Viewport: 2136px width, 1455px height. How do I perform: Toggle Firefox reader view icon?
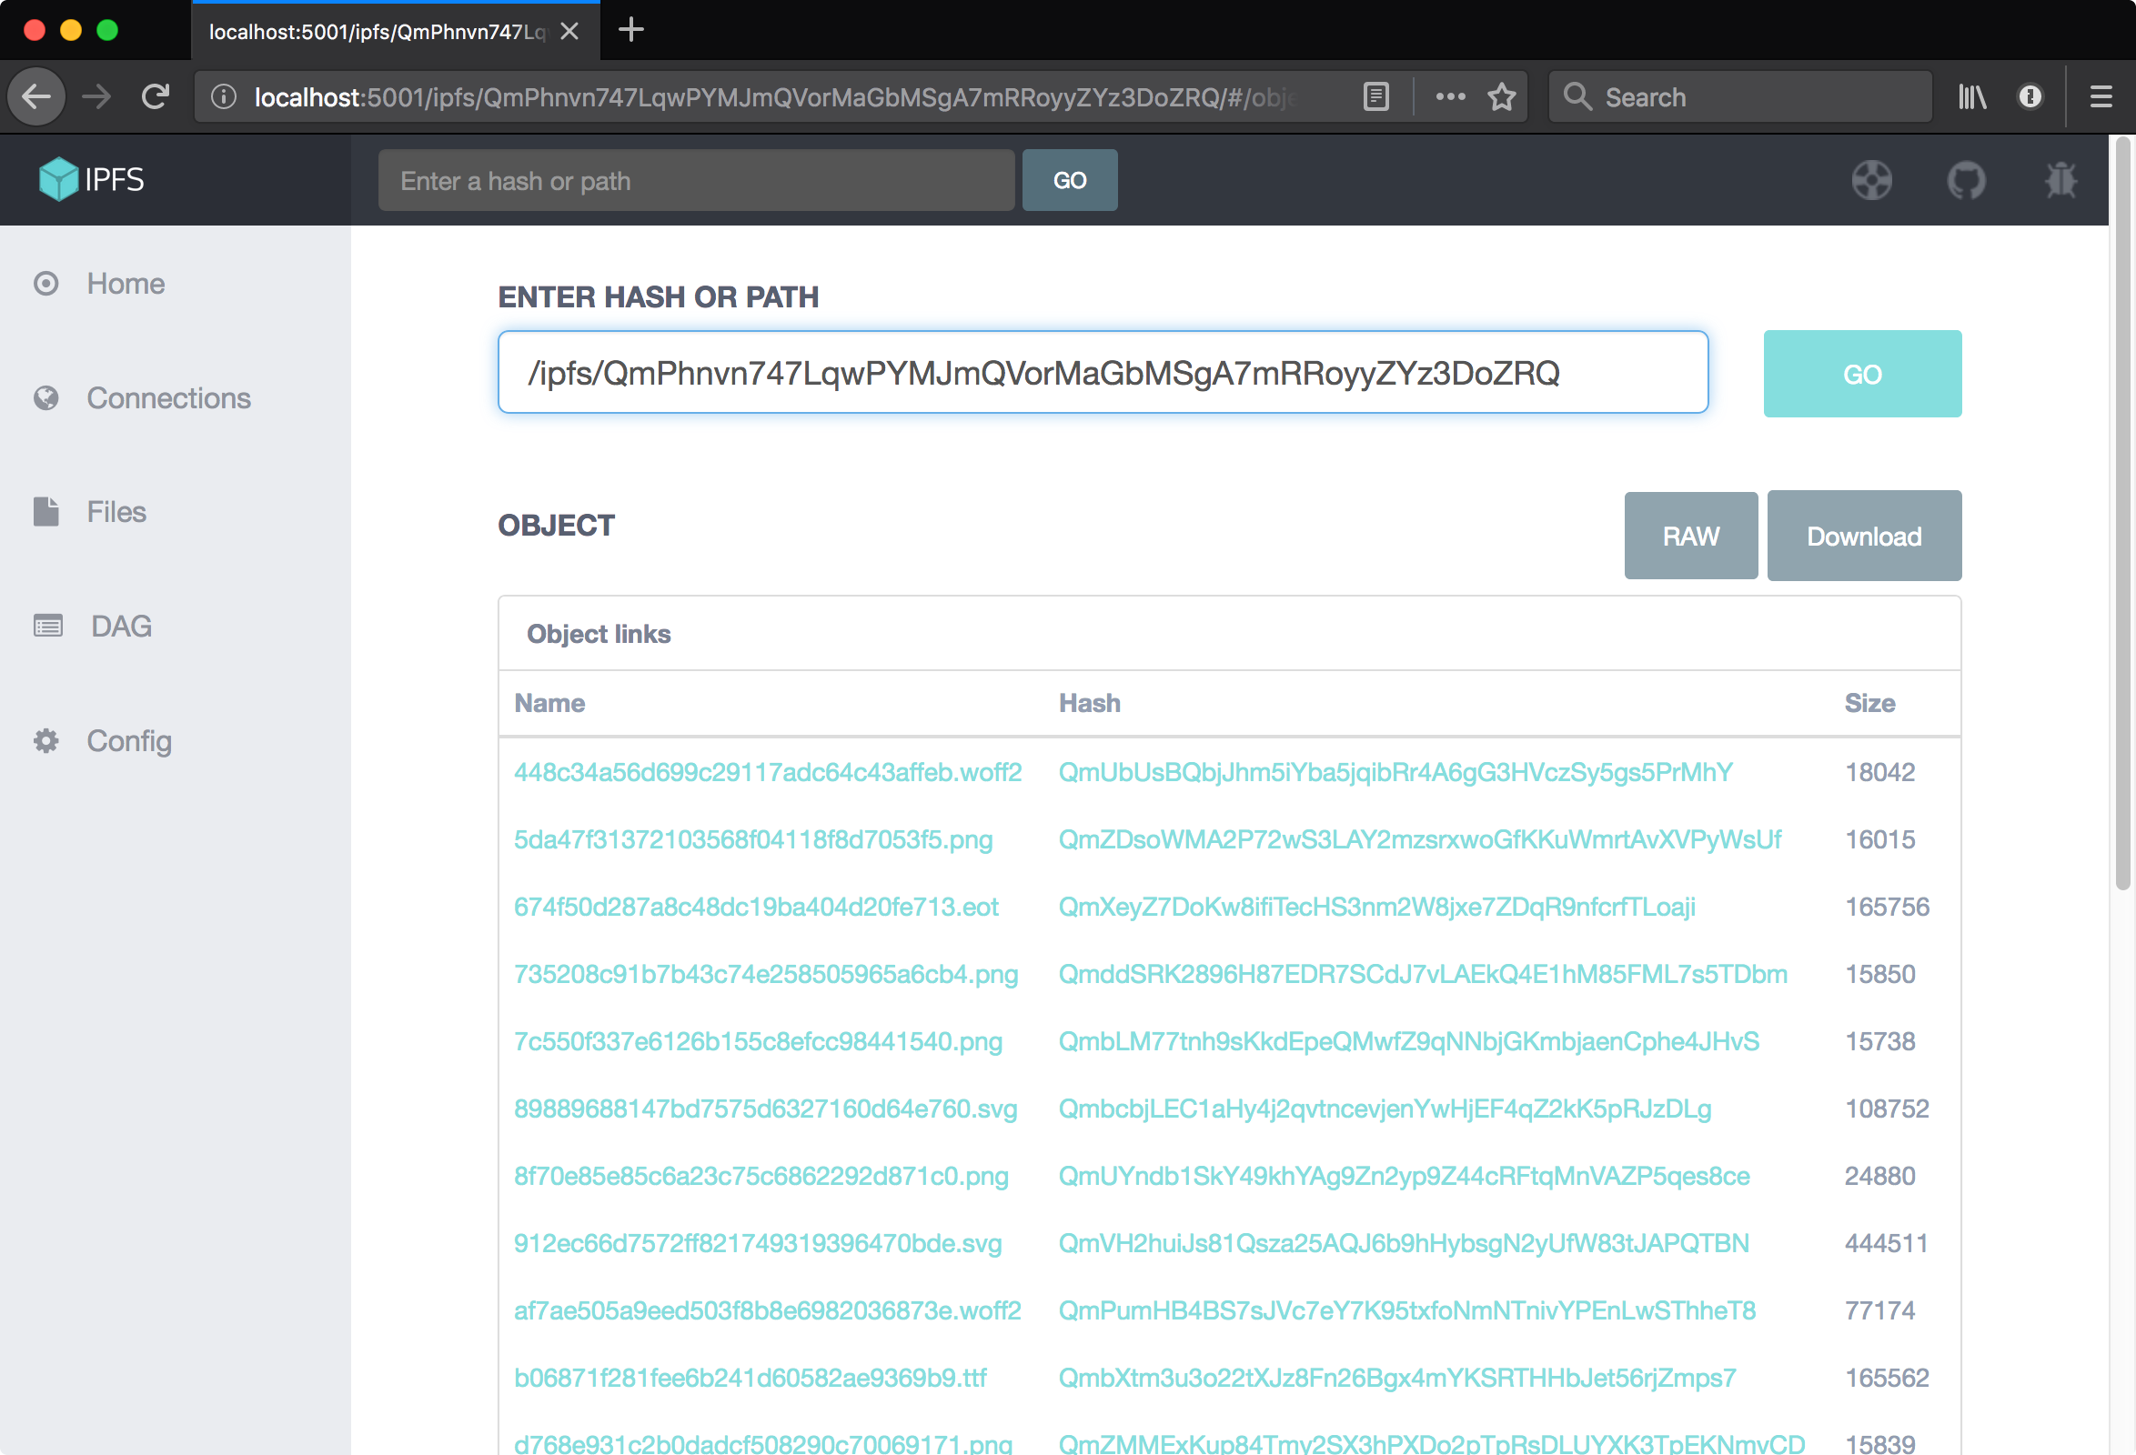click(x=1375, y=96)
